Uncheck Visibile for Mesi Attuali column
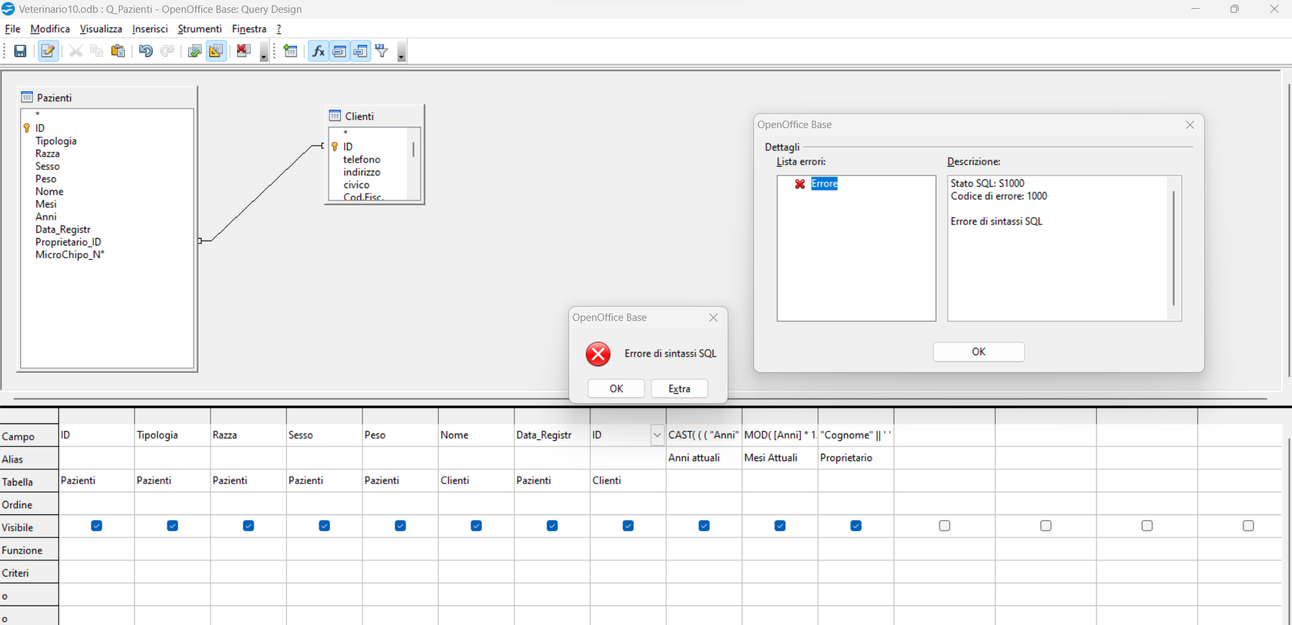The width and height of the screenshot is (1292, 625). pyautogui.click(x=780, y=526)
